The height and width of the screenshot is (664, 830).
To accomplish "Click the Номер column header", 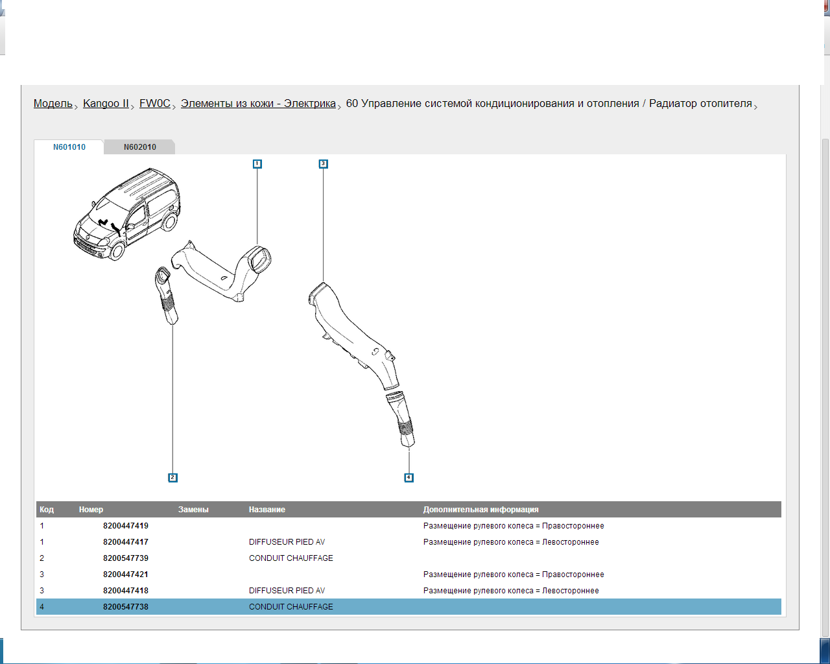I will [91, 510].
